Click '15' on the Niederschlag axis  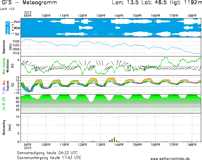coord(17,117)
